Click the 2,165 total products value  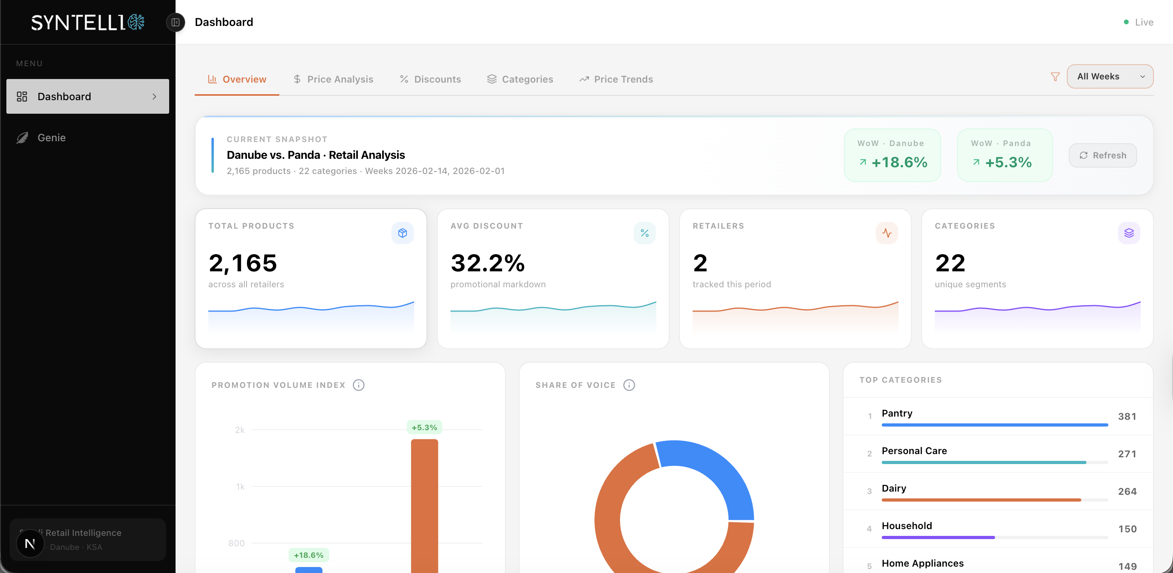point(243,263)
